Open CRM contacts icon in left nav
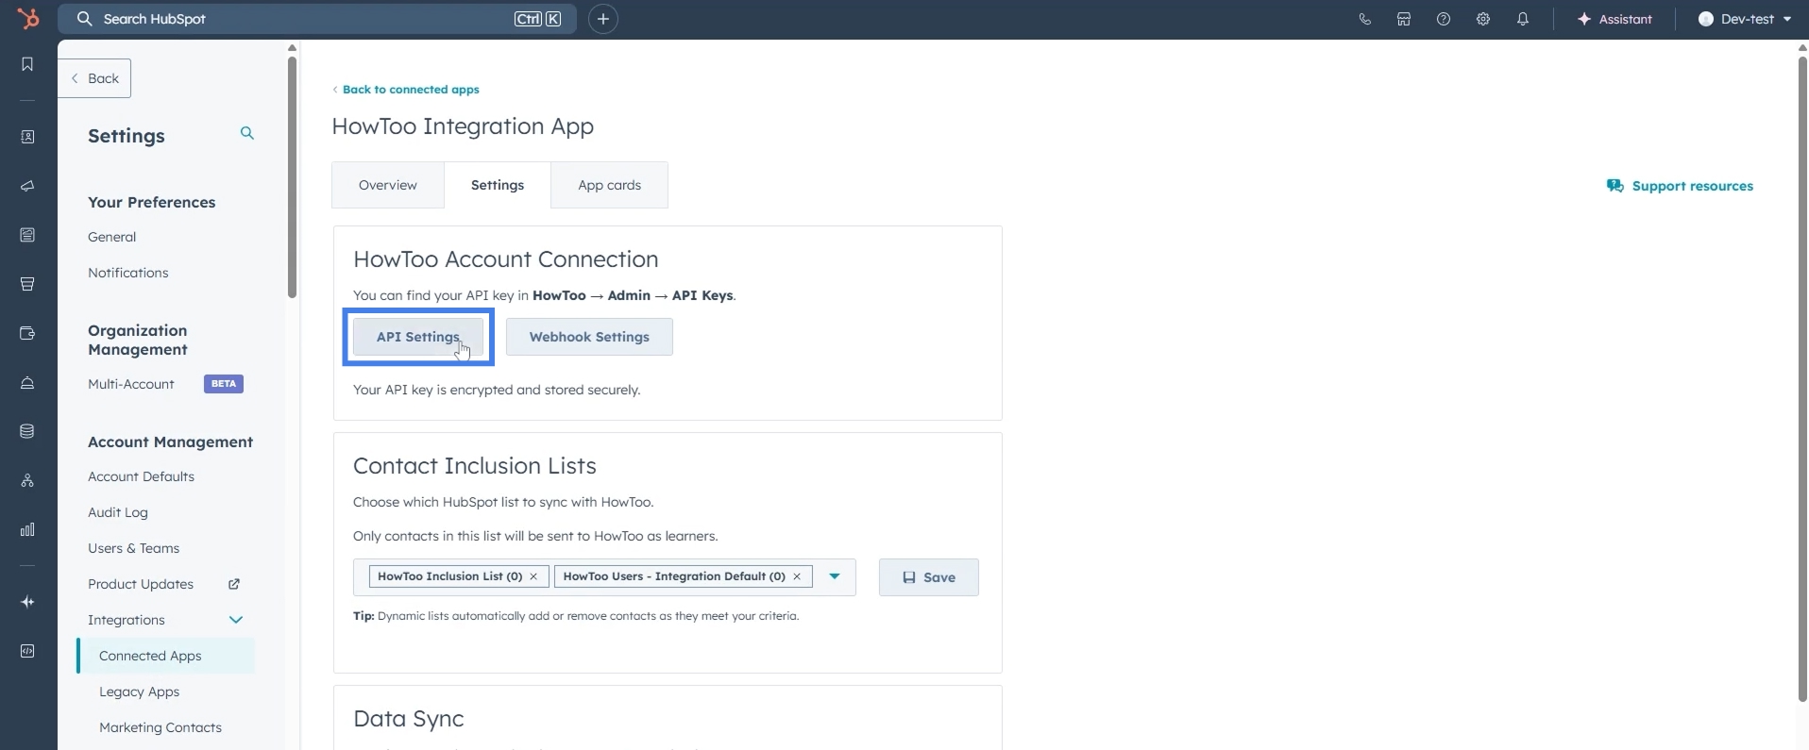The image size is (1809, 750). point(27,137)
